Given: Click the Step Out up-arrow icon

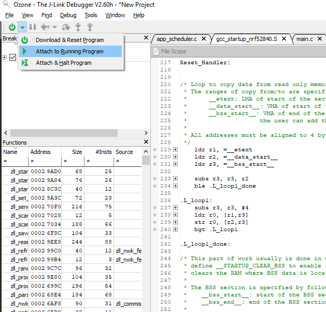Looking at the screenshot, I should click(90, 27).
